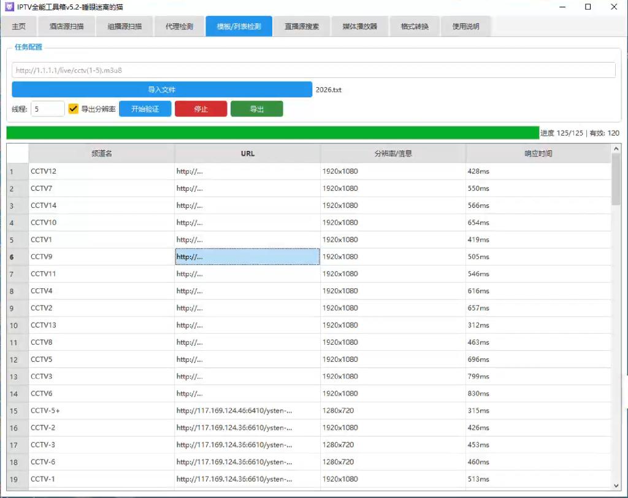Click the red 停止 button

point(201,109)
